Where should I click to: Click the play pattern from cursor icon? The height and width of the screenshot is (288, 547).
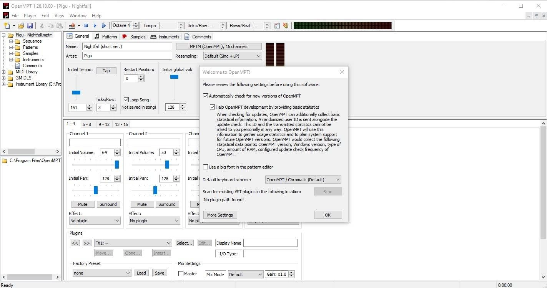point(104,26)
